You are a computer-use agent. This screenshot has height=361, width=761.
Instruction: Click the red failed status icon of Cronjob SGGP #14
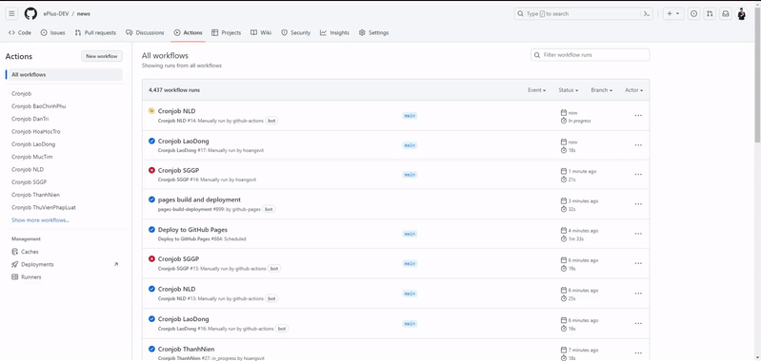click(151, 170)
